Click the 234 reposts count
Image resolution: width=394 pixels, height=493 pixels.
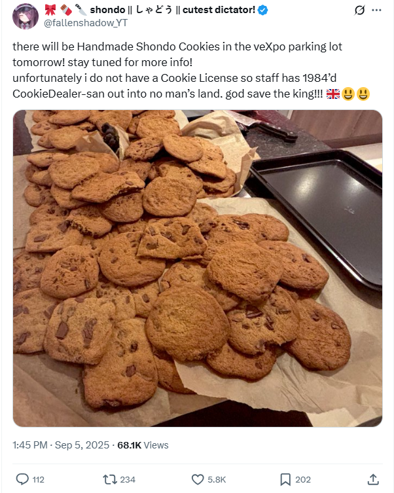pos(128,479)
